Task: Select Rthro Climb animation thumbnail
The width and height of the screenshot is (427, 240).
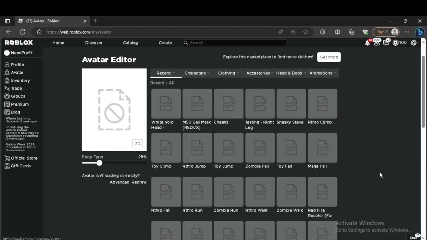Action: point(323,104)
